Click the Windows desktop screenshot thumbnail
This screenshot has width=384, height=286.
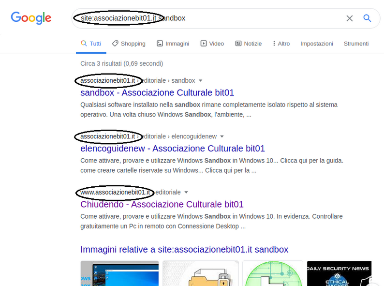pos(119,273)
